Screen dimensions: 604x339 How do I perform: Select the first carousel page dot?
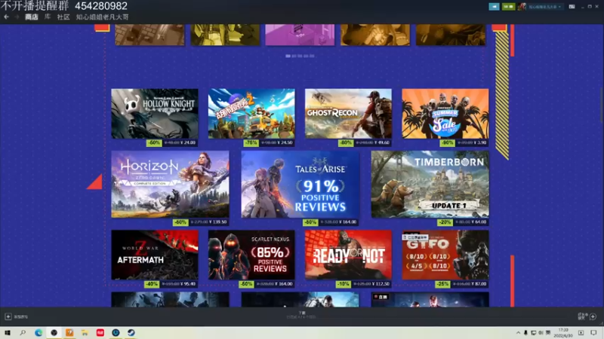pyautogui.click(x=288, y=56)
